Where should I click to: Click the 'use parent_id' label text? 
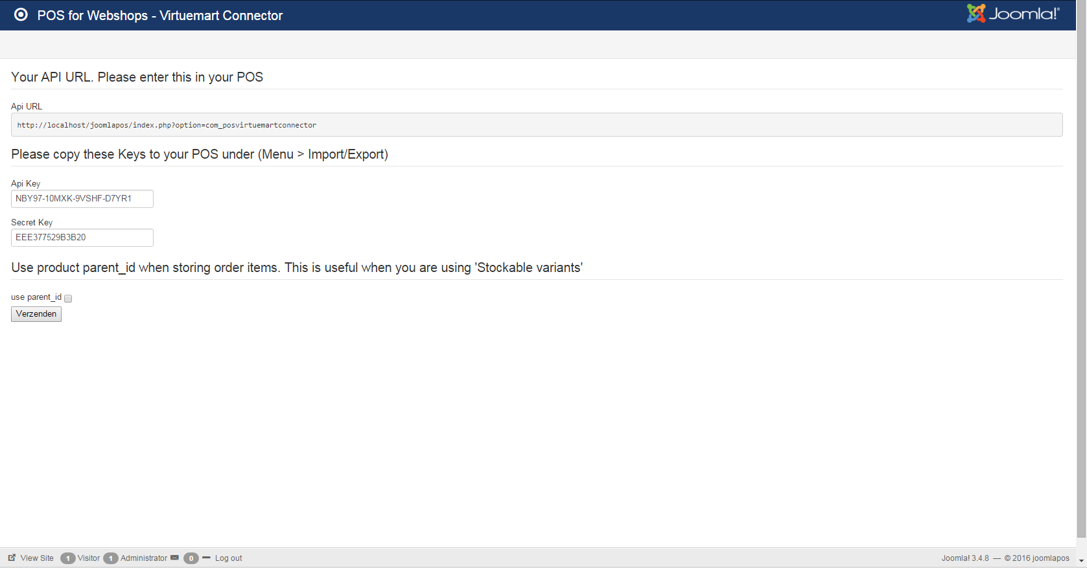[36, 297]
